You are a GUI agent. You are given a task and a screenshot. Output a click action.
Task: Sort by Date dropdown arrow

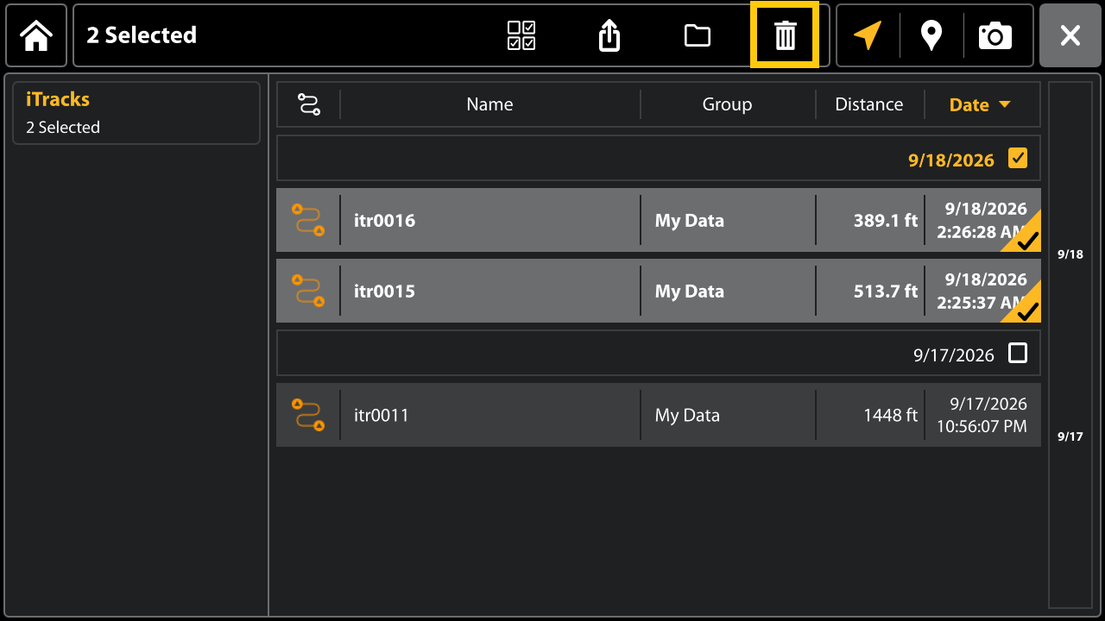coord(1004,104)
